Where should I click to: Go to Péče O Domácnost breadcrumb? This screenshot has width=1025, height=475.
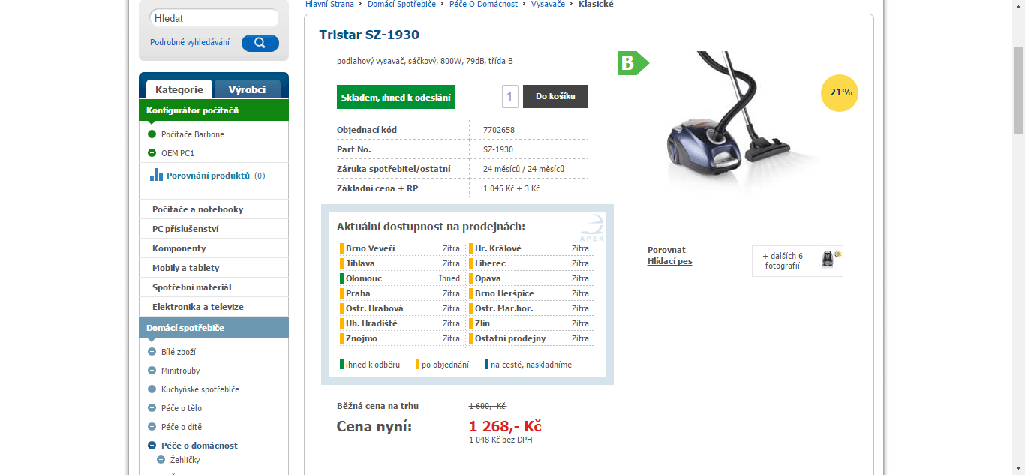pyautogui.click(x=484, y=4)
